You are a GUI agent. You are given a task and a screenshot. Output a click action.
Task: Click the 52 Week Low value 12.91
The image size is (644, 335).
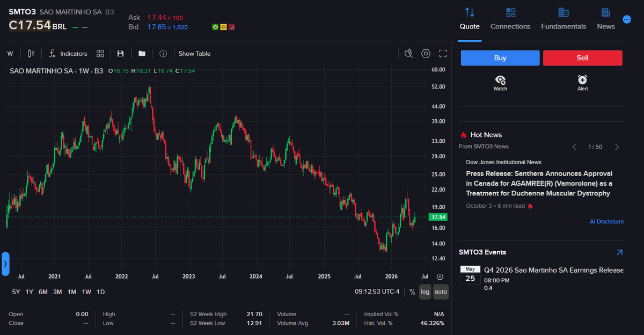click(254, 323)
